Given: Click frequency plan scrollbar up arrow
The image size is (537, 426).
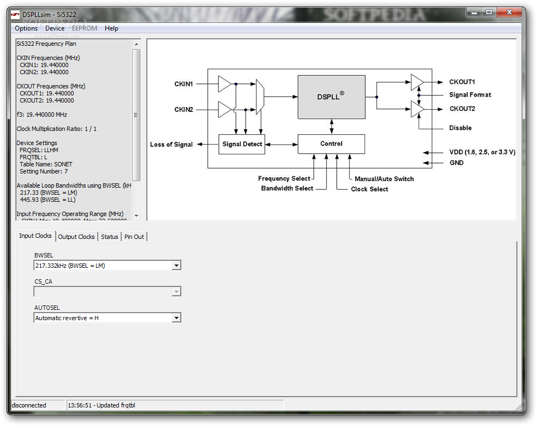Looking at the screenshot, I should coord(136,44).
